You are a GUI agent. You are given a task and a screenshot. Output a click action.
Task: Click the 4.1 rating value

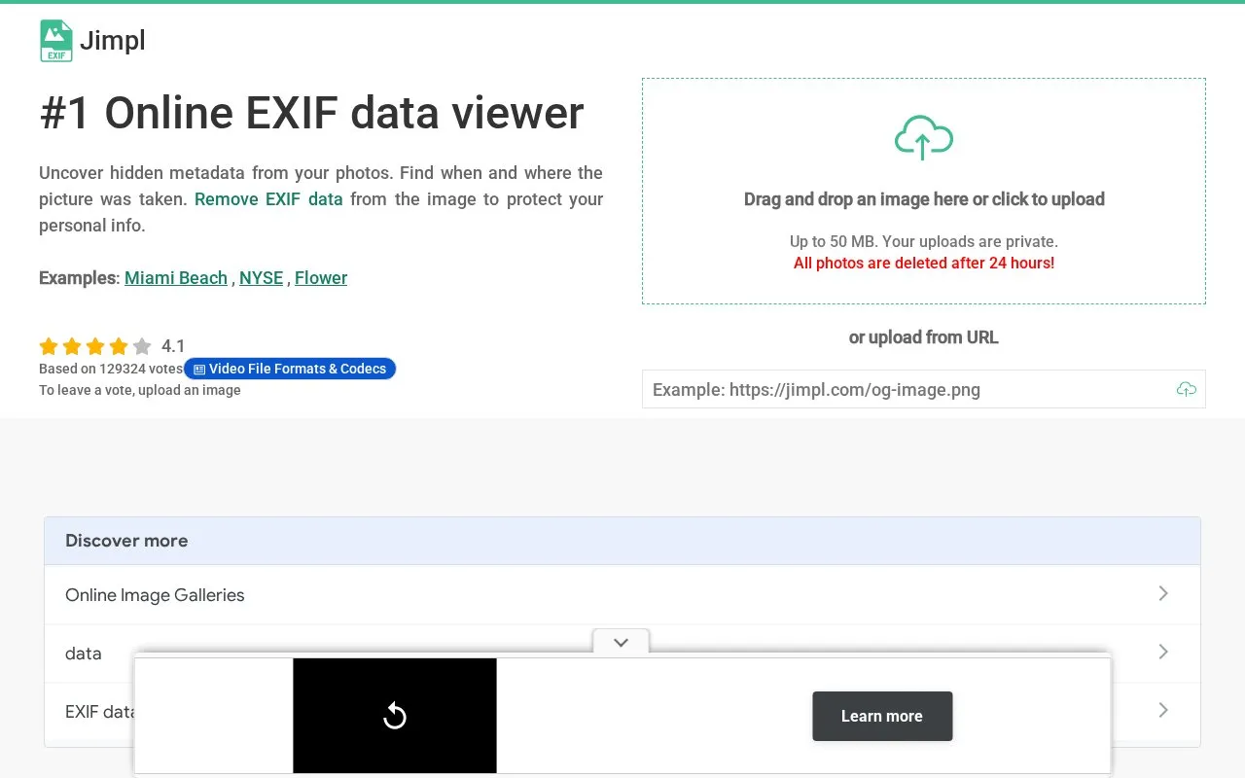point(173,346)
